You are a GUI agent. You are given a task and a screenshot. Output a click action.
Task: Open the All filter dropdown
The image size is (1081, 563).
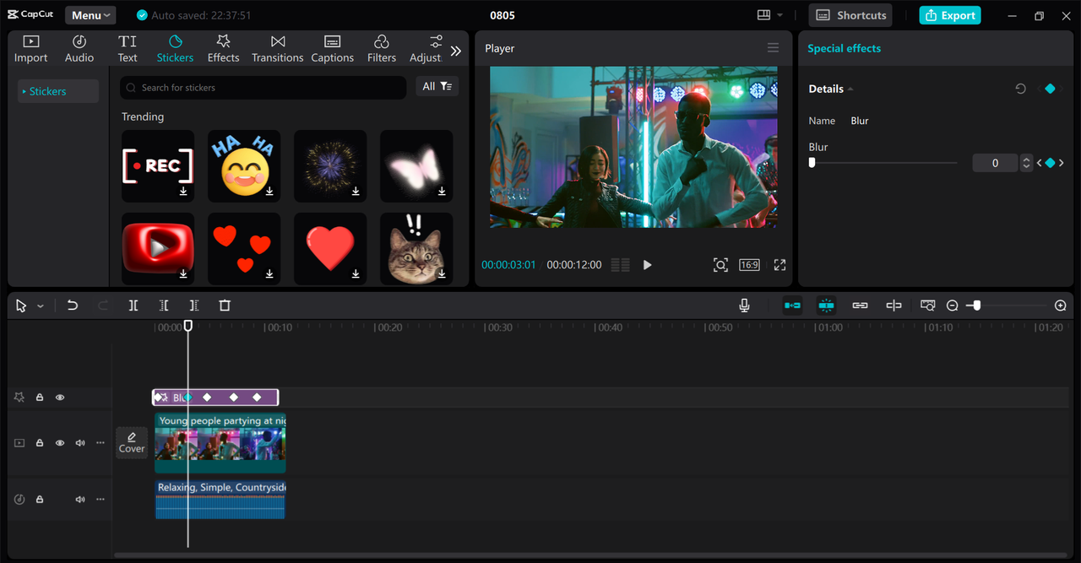pyautogui.click(x=437, y=86)
